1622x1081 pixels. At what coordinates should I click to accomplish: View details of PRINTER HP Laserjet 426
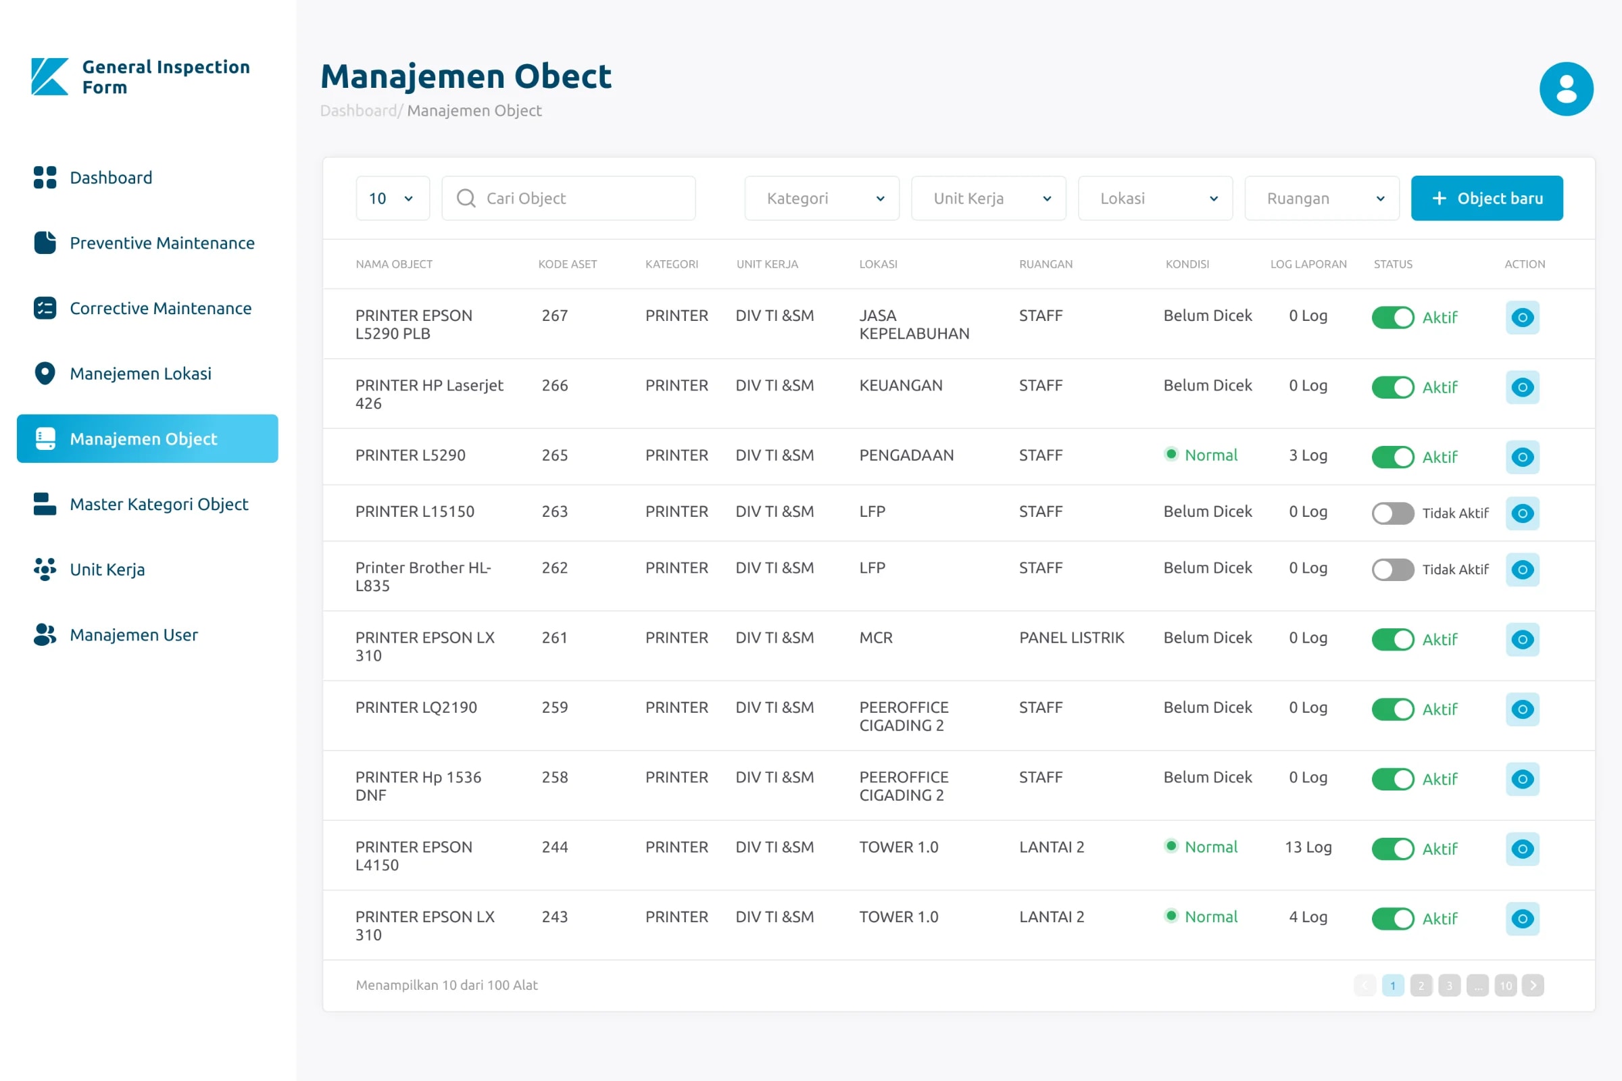pos(1522,386)
